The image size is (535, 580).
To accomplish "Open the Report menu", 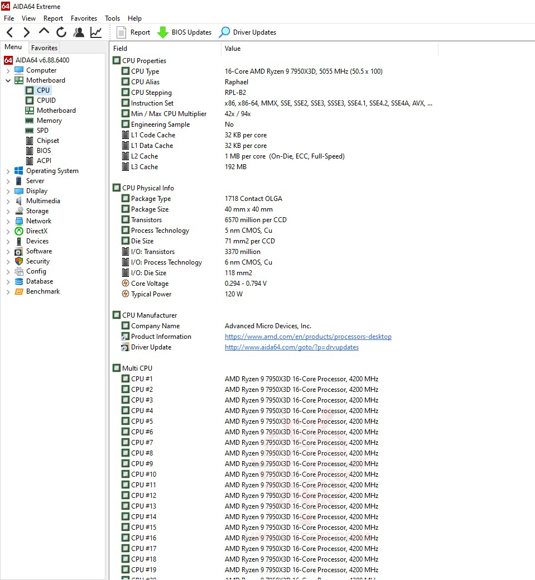I will coord(53,18).
